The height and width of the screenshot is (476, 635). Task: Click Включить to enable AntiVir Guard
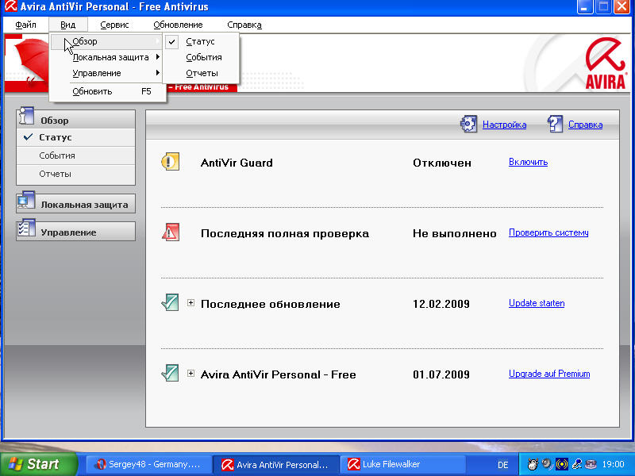pyautogui.click(x=528, y=162)
